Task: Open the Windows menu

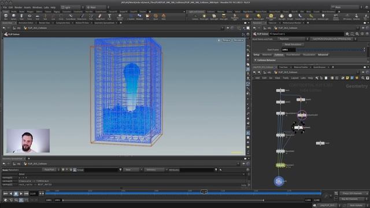Action: click(37, 8)
